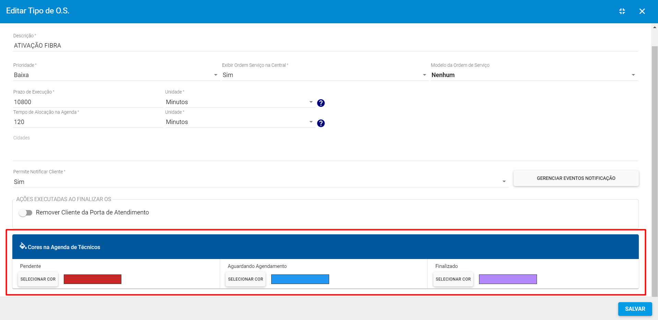Viewport: 658px width, 320px height.
Task: Click the blue Aguardando Agendamento color swatch
Action: [x=300, y=279]
